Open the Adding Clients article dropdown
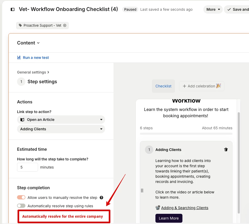249x224 pixels. tap(61, 129)
